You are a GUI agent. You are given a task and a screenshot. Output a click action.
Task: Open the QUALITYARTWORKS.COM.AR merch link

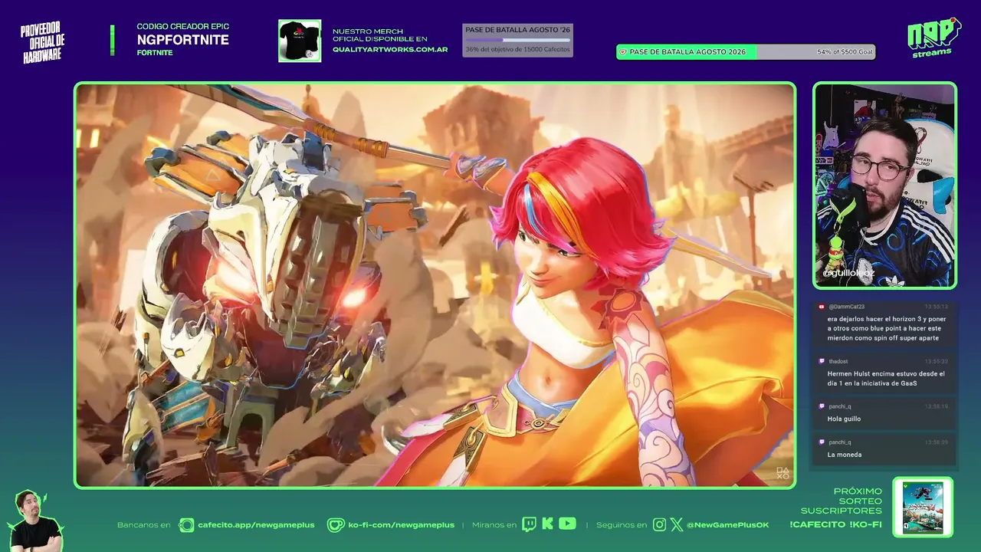390,49
